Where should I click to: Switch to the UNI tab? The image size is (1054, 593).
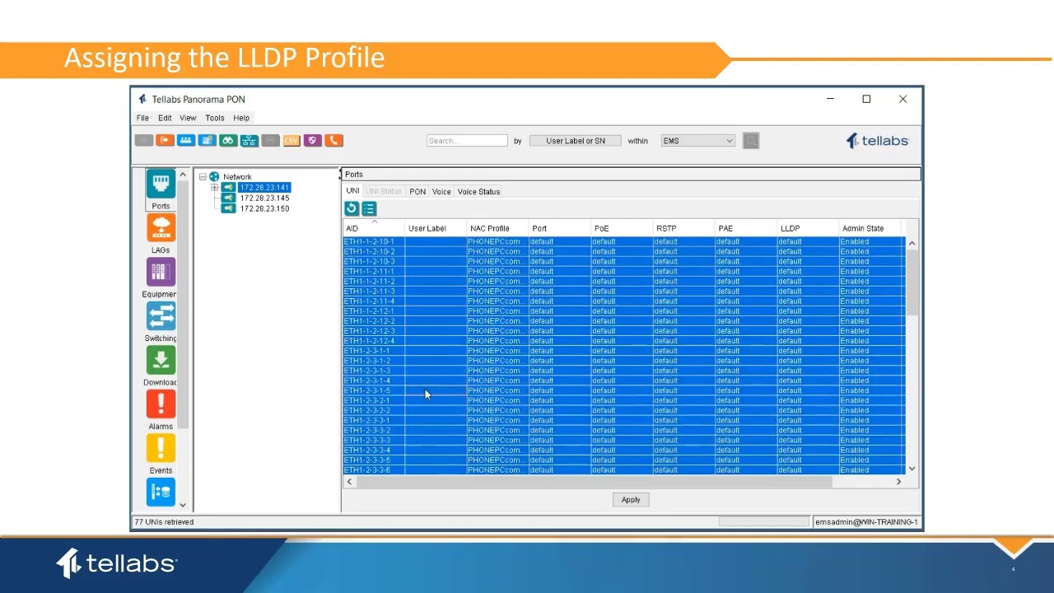click(352, 191)
